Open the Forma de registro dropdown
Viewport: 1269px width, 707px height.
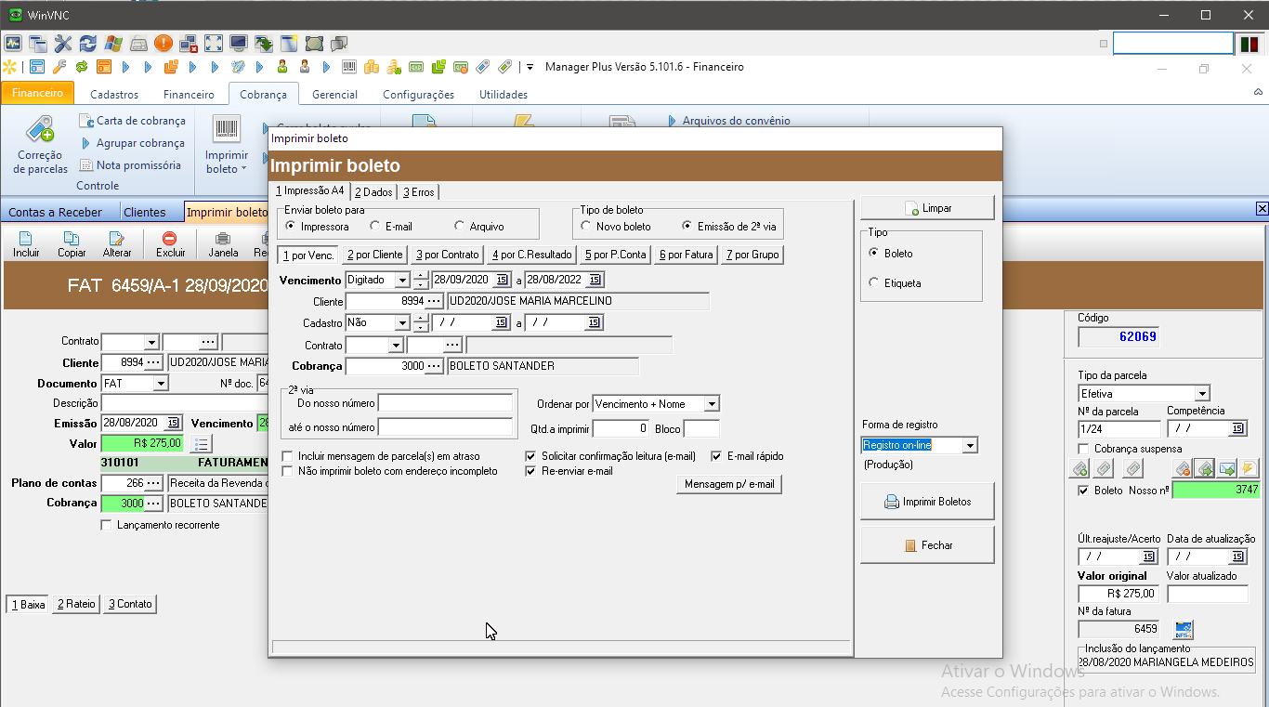970,446
